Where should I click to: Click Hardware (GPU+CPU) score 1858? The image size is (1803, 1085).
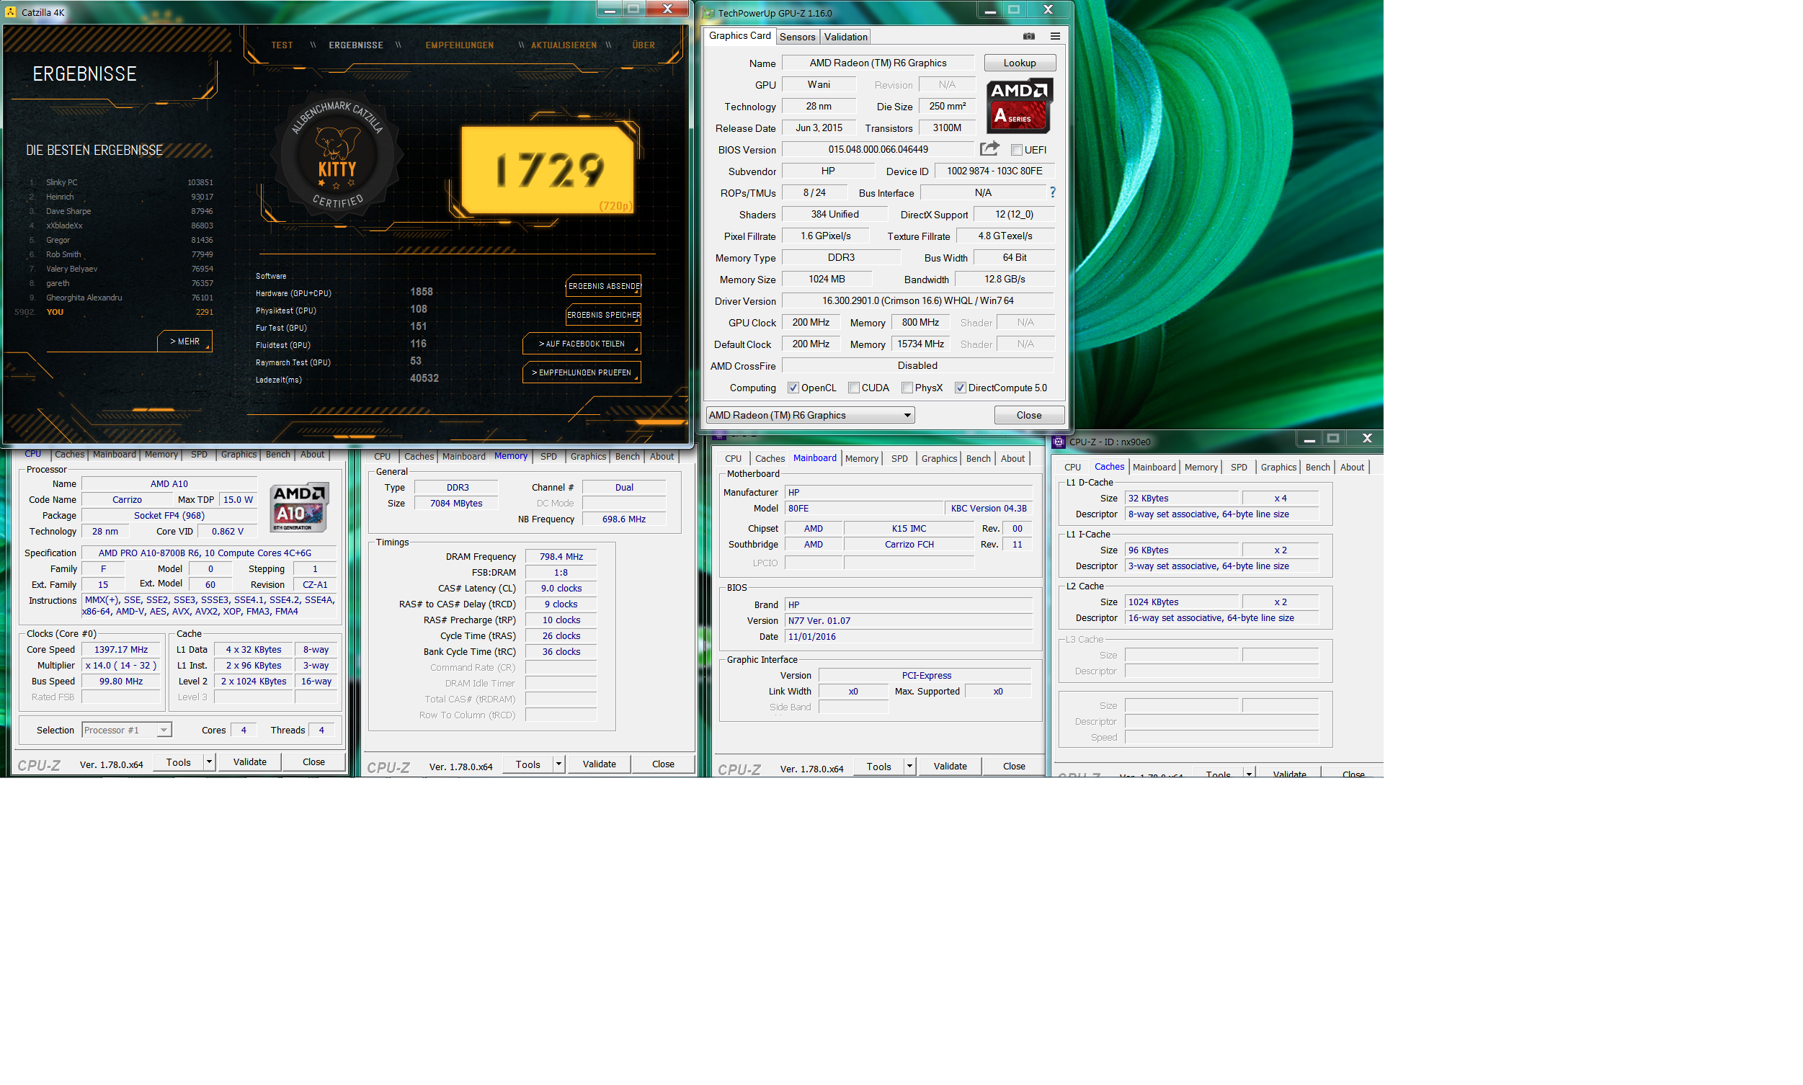tap(421, 292)
